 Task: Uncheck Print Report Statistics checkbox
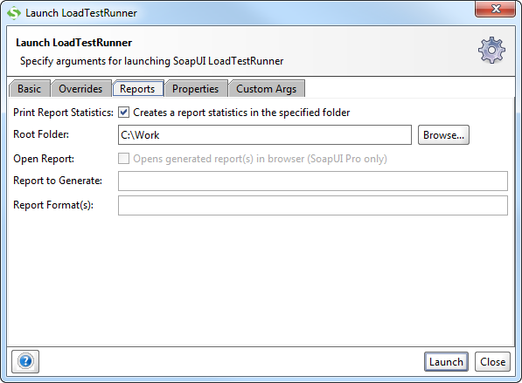(x=123, y=113)
